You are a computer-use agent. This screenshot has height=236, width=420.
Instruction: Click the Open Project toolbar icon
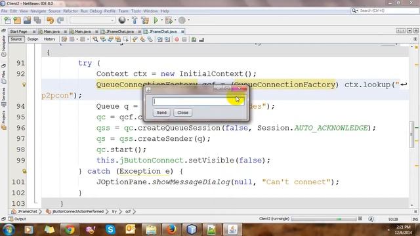[28, 20]
